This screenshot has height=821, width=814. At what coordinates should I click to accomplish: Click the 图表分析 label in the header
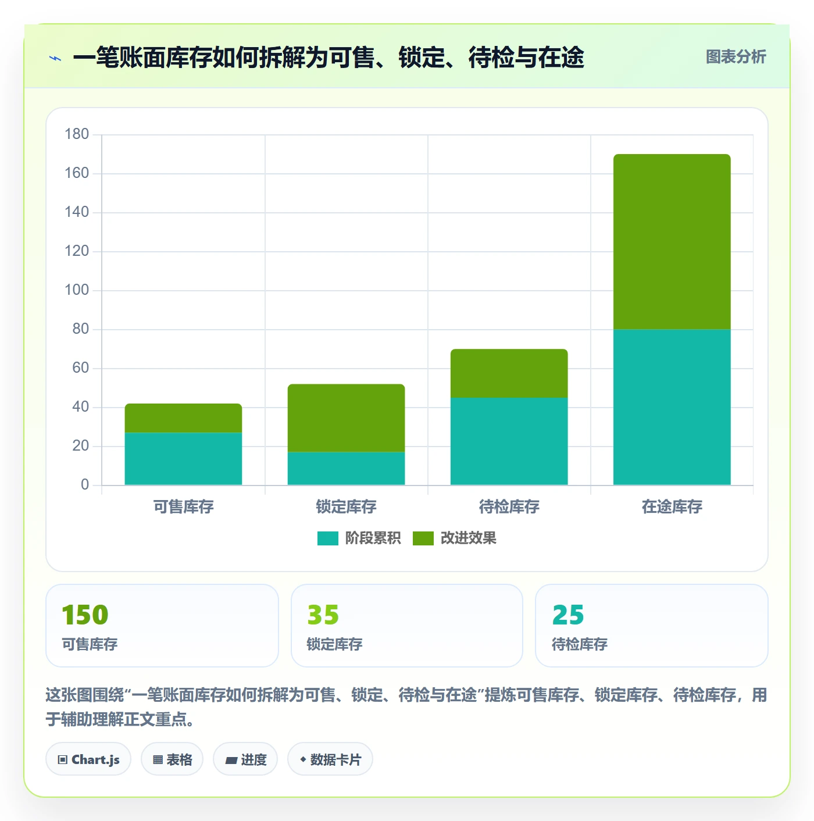click(x=736, y=57)
